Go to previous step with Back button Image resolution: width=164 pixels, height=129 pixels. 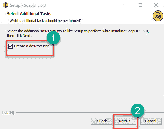[101, 121]
